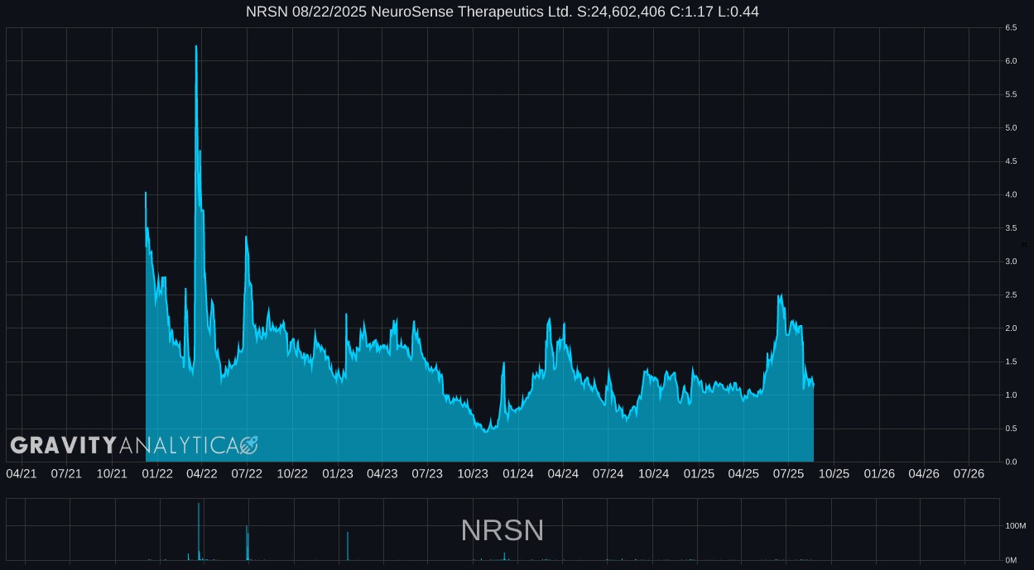Screen dimensions: 1034x570
Task: Click the 07/24 date axis label
Action: coord(608,473)
